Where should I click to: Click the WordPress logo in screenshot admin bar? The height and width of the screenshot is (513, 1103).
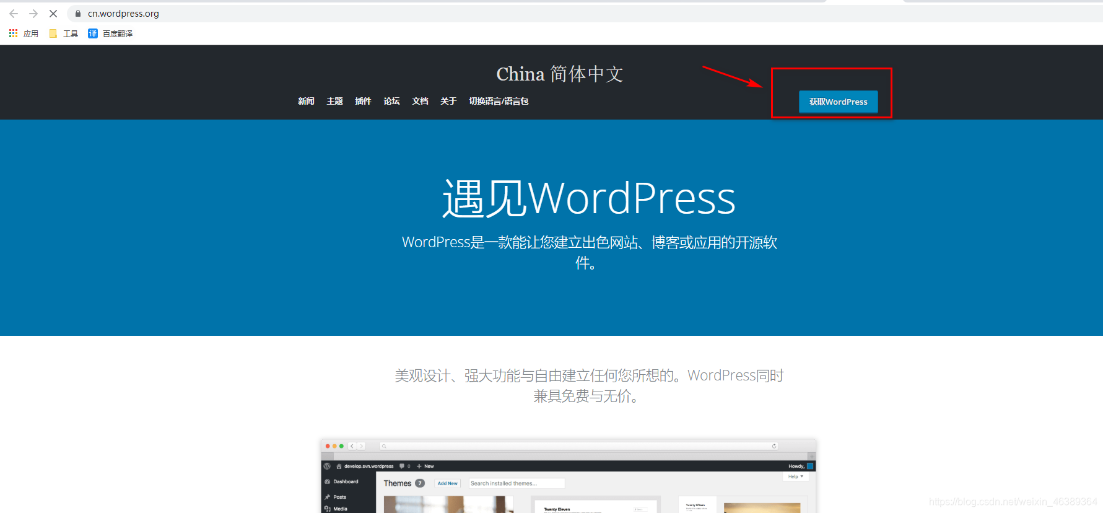pos(327,466)
